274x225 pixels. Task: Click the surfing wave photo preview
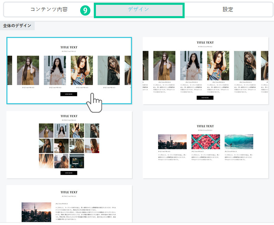239,142
